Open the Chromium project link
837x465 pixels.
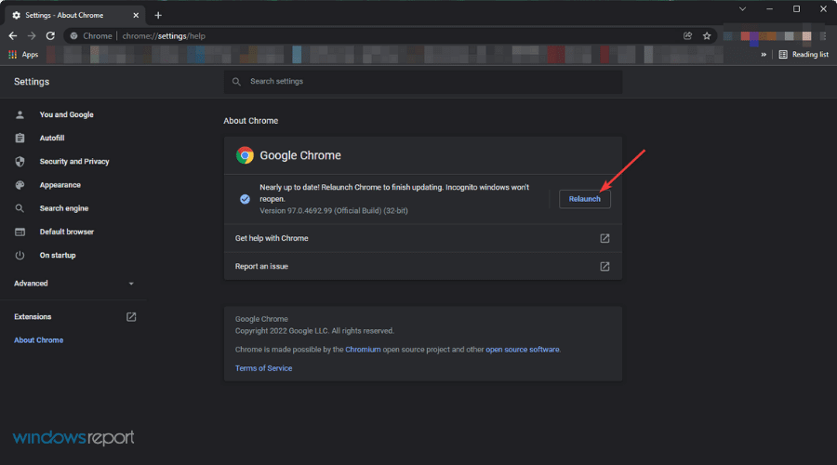click(363, 349)
